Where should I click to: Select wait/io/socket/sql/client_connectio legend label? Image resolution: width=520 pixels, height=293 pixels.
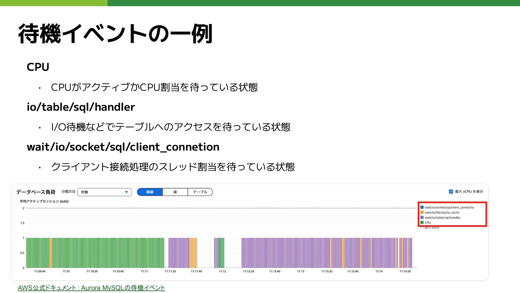[x=449, y=207]
